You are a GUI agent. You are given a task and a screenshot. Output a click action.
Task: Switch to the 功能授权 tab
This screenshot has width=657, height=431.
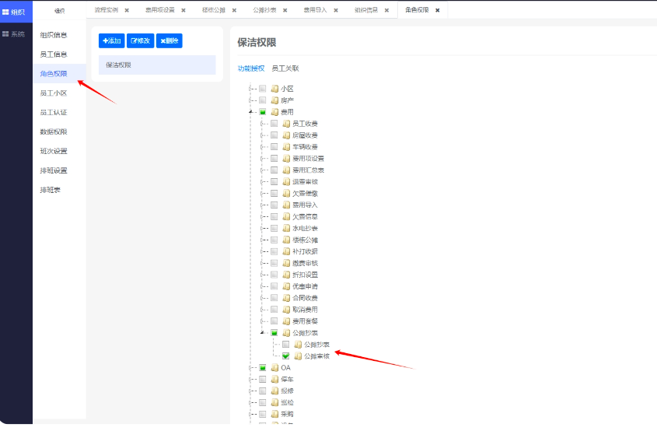[x=251, y=68]
